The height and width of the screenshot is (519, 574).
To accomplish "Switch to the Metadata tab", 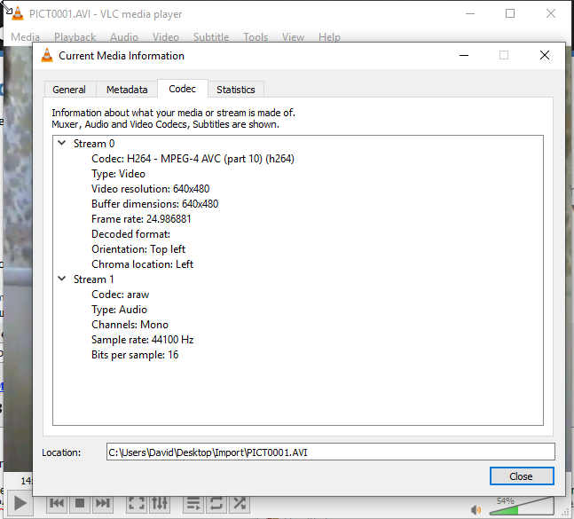I will point(127,90).
